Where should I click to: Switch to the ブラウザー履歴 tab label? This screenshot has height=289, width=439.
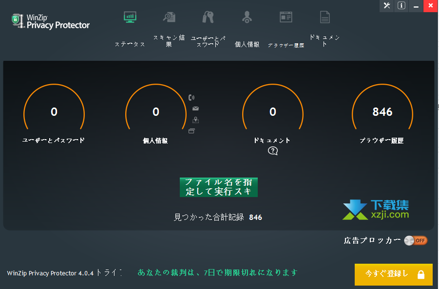pyautogui.click(x=286, y=45)
